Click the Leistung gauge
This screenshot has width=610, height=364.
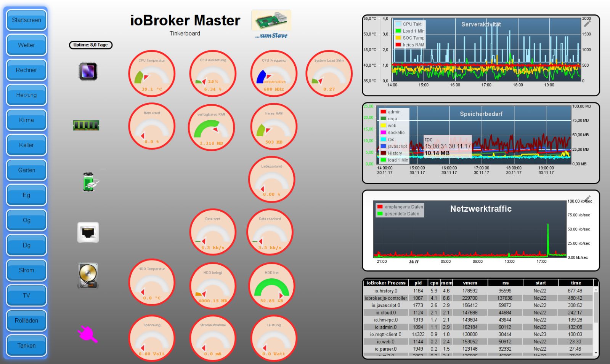274,338
